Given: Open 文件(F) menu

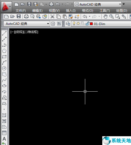Looking at the screenshot, I should click(21, 11).
